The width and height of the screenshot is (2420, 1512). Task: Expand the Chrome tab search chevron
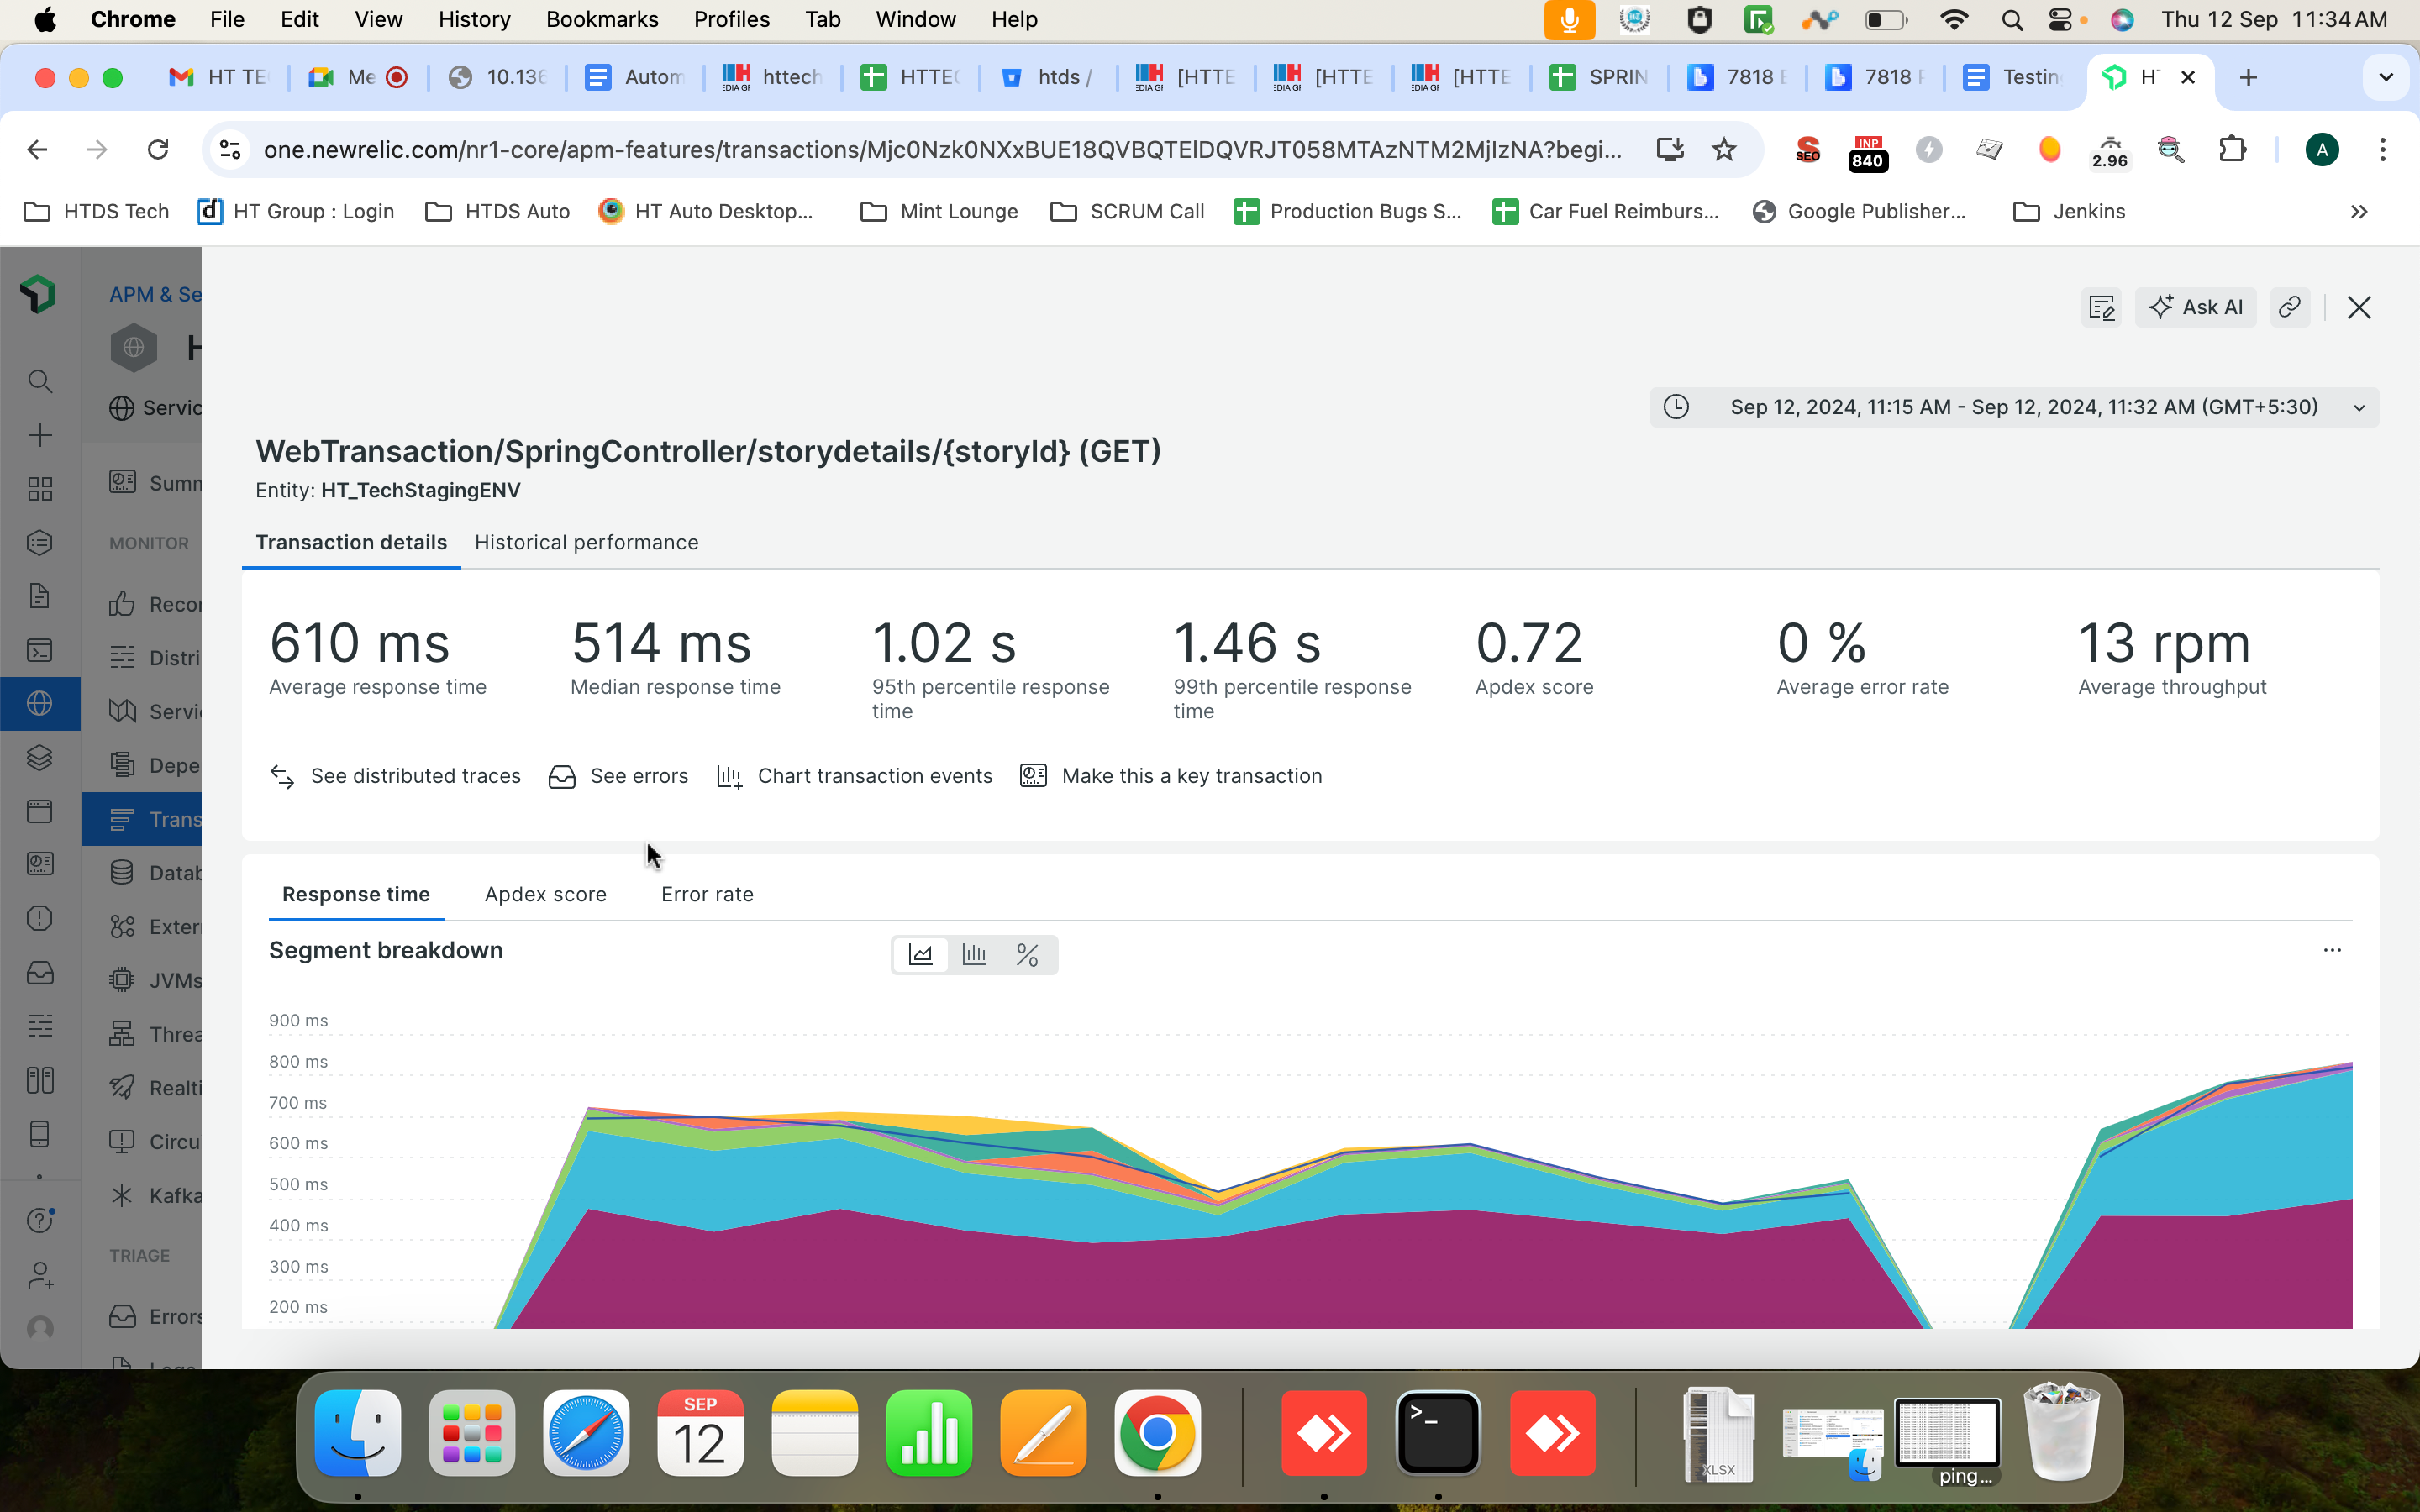[x=2385, y=77]
